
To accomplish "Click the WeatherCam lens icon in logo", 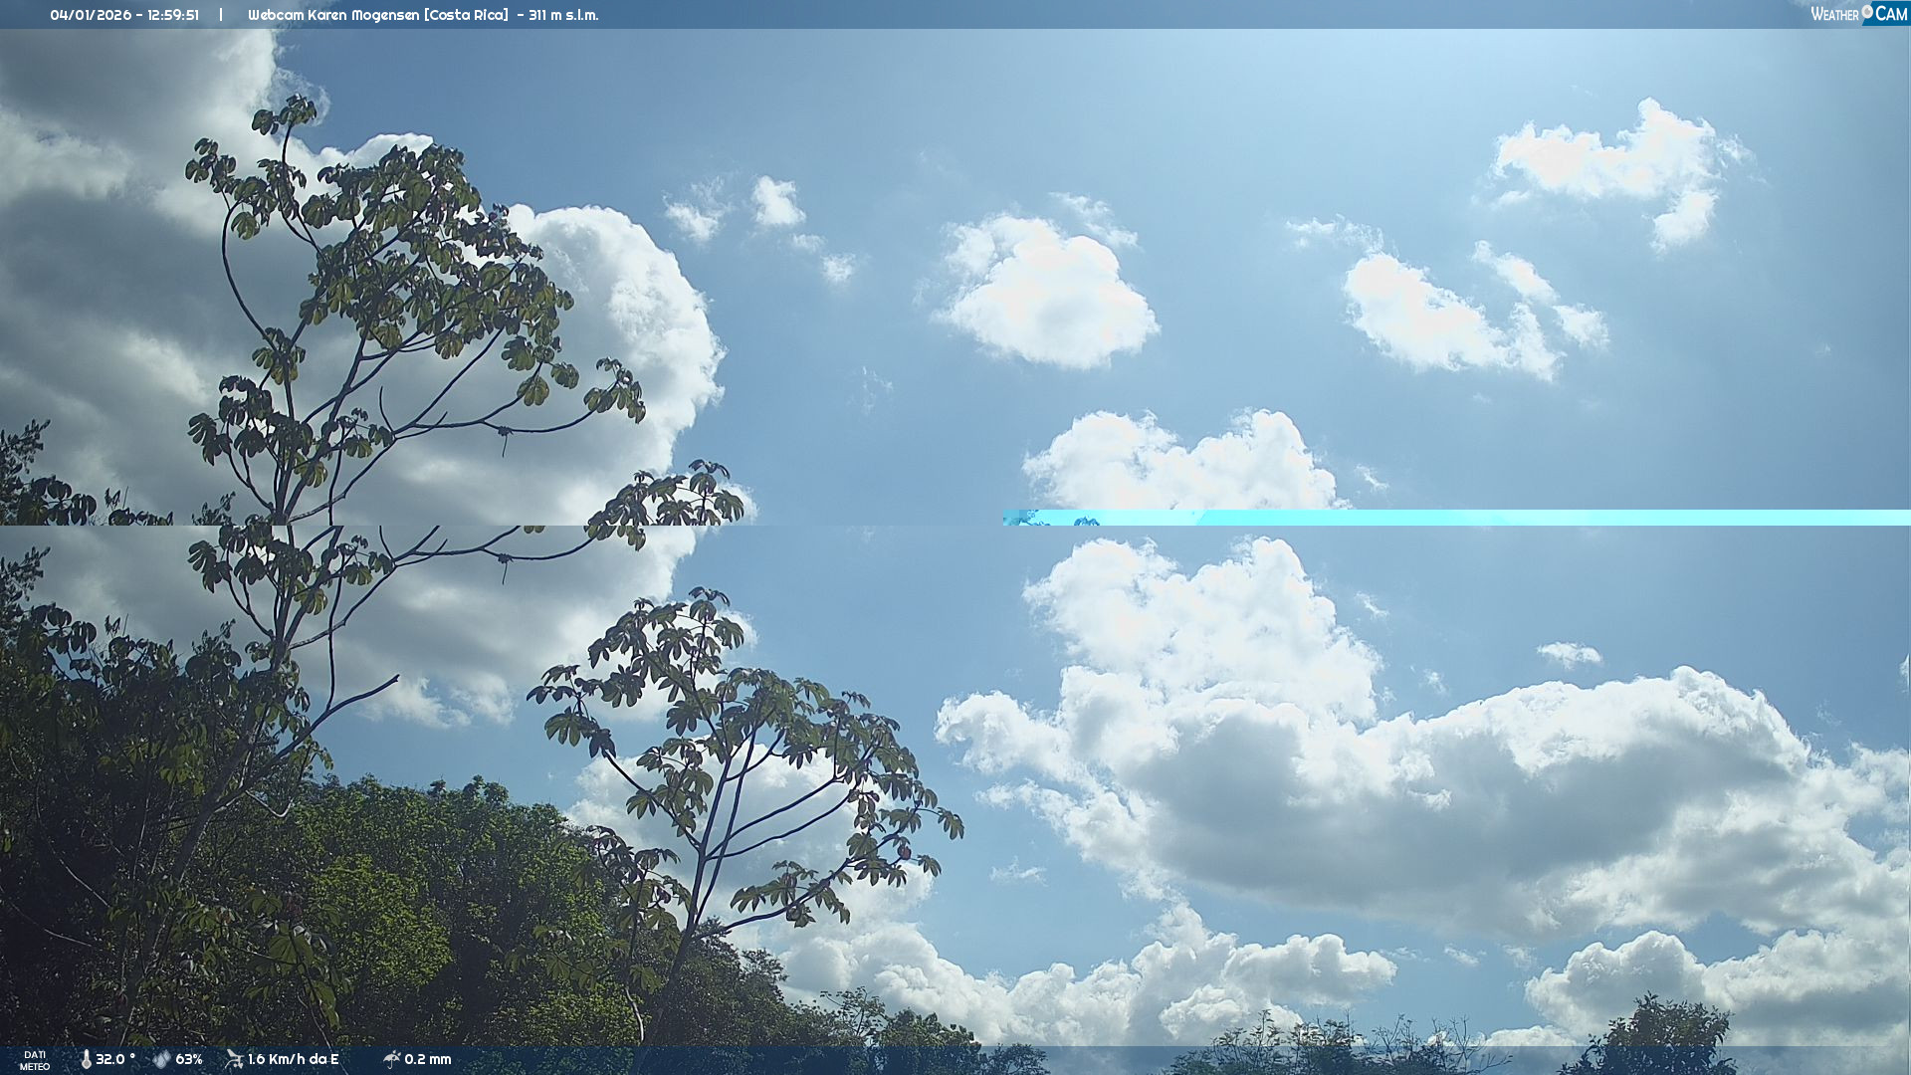I will tap(1867, 12).
